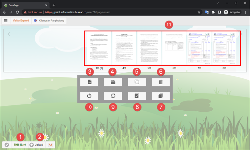Click the Visitor Expired button

click(x=21, y=20)
